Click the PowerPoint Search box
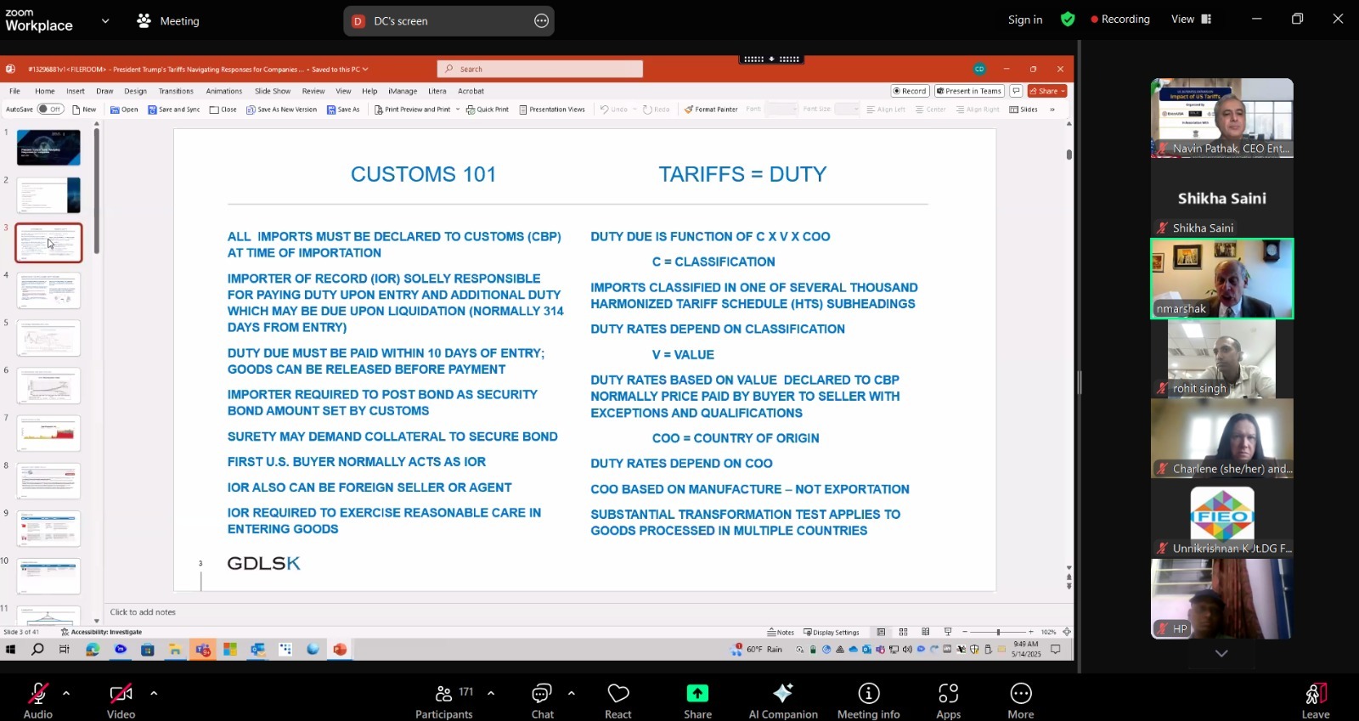The height and width of the screenshot is (721, 1359). [x=540, y=69]
